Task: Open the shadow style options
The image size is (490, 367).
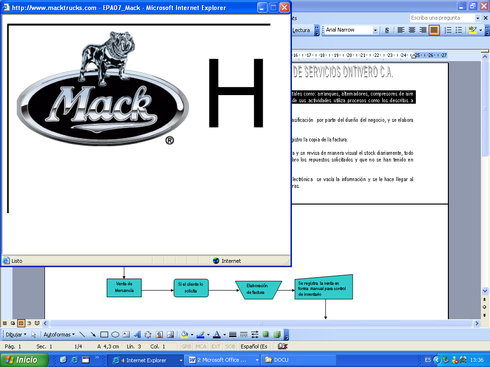Action: click(266, 335)
